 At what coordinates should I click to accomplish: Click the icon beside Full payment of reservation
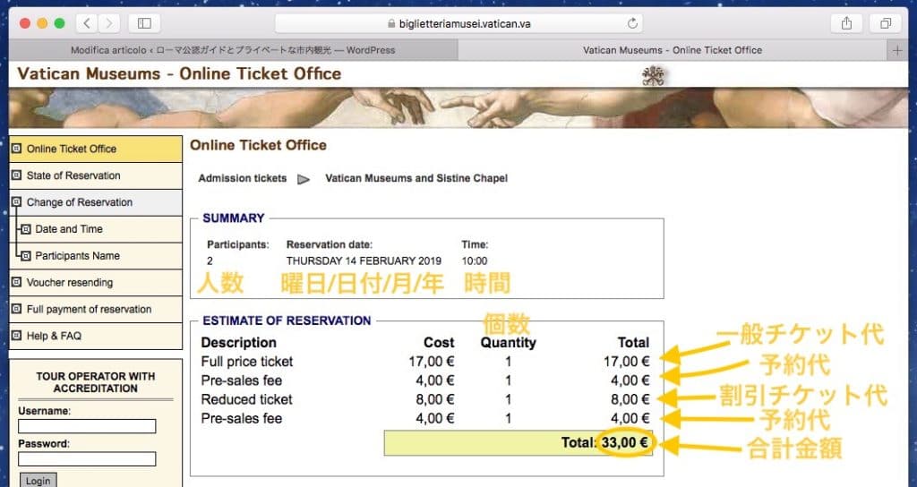(x=17, y=309)
